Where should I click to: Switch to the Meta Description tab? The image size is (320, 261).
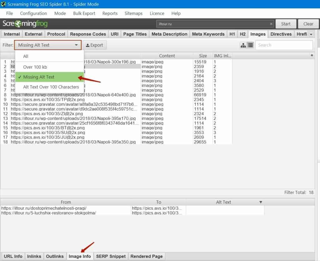[169, 34]
